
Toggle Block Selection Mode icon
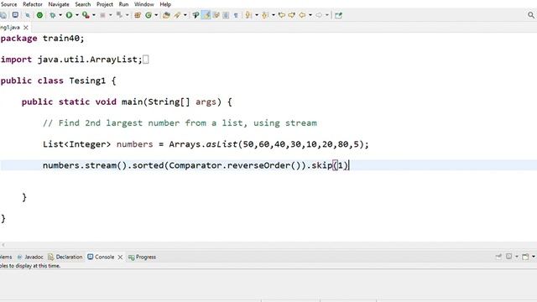pos(226,15)
